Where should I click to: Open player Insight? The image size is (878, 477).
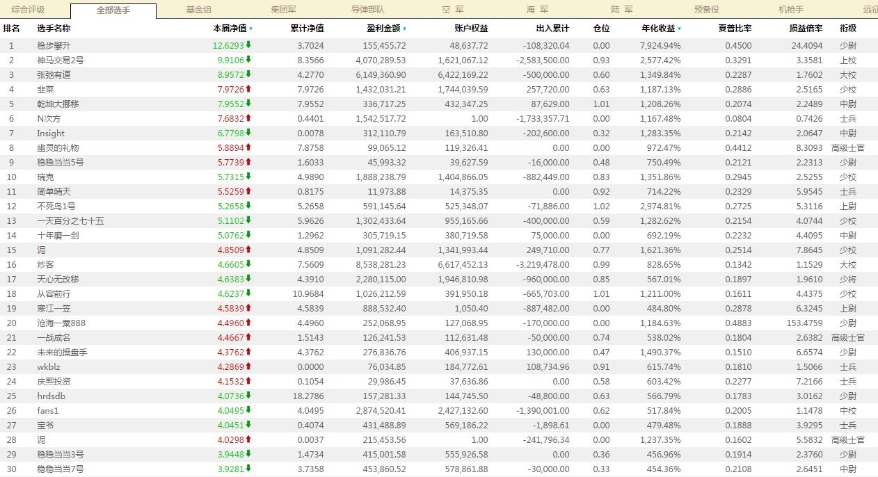pos(51,133)
